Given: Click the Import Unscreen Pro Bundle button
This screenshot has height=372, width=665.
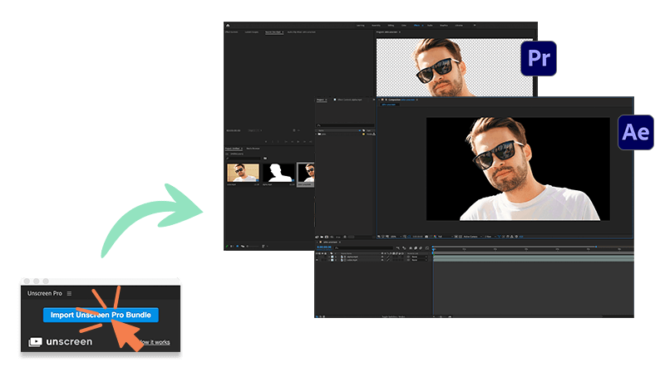Looking at the screenshot, I should [x=100, y=315].
